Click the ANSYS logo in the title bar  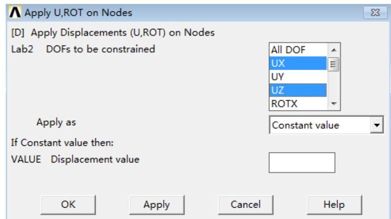(x=16, y=13)
